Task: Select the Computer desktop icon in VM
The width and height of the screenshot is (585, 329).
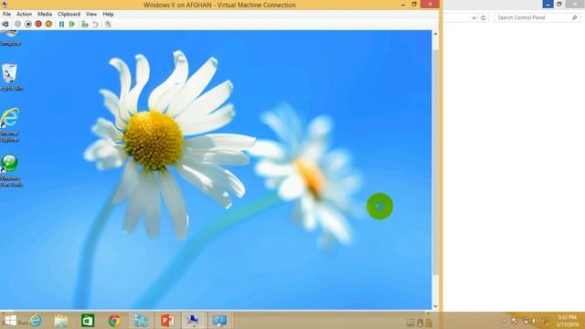Action: pyautogui.click(x=10, y=38)
